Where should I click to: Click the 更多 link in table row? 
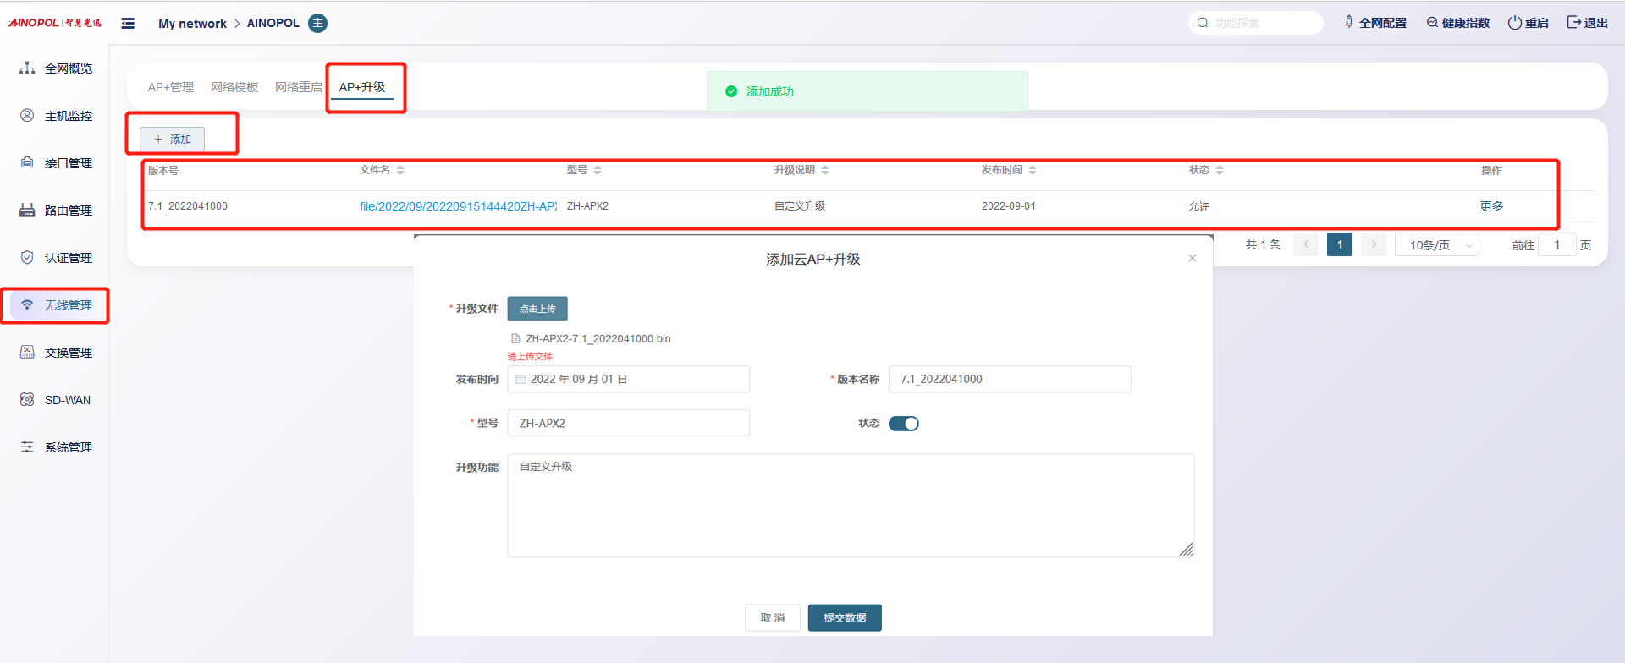1491,206
